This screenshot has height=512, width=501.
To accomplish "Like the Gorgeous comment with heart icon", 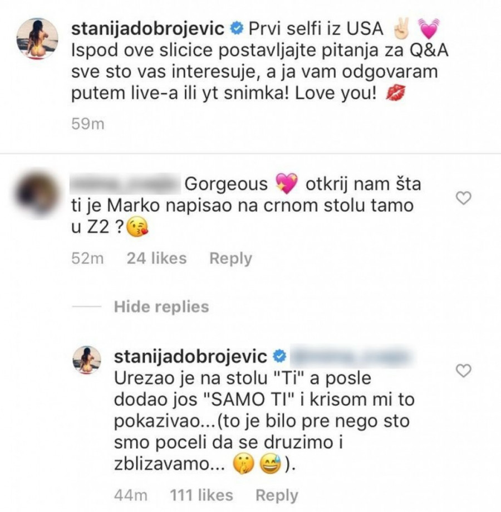I will click(463, 197).
